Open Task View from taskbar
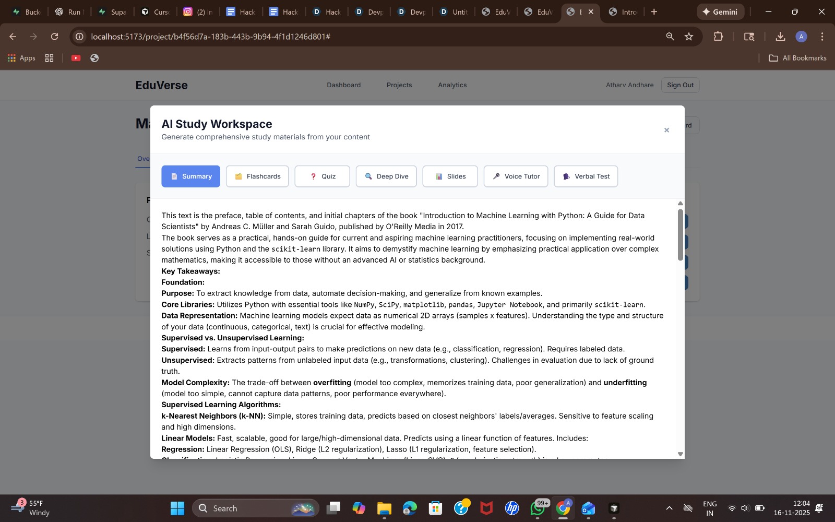The height and width of the screenshot is (522, 835). (333, 508)
